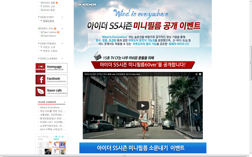Open the EIDER EVENT menu
This screenshot has width=252, height=157.
point(47,17)
